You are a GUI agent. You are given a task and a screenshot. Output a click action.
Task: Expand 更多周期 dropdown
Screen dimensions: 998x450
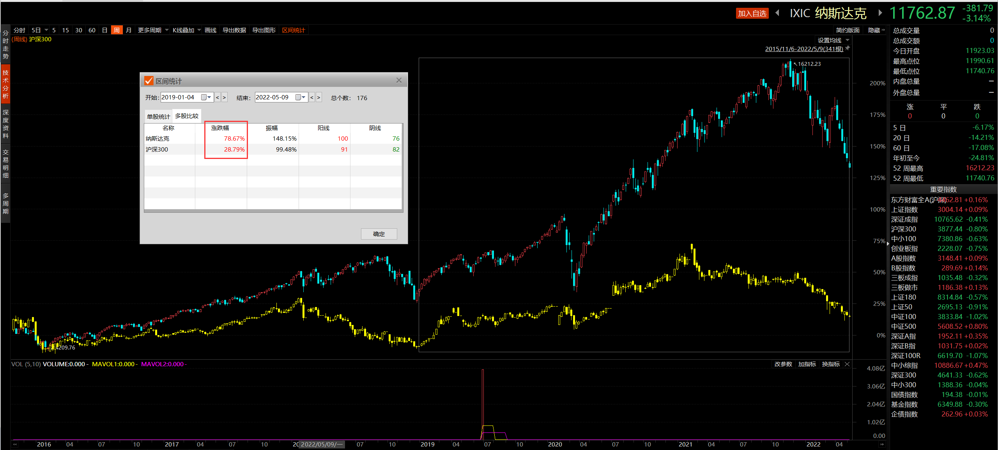tap(153, 30)
